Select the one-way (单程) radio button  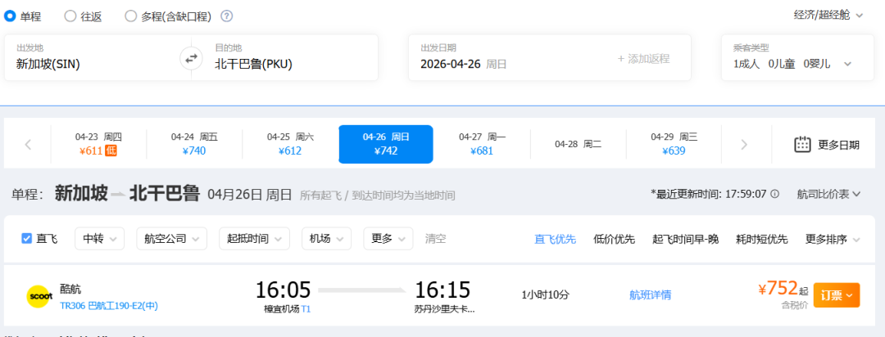pyautogui.click(x=11, y=16)
